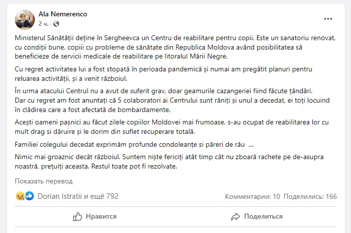
Task: Open reactions list 'Dorian Istratii и ещё 792'
Action: pyautogui.click(x=78, y=196)
